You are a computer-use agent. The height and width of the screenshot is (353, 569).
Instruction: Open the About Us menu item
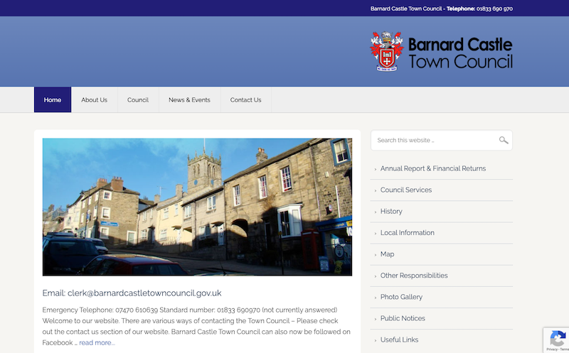(94, 100)
